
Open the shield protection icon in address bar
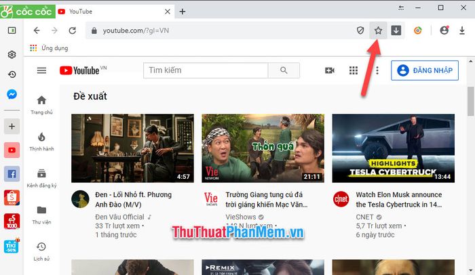coord(360,30)
